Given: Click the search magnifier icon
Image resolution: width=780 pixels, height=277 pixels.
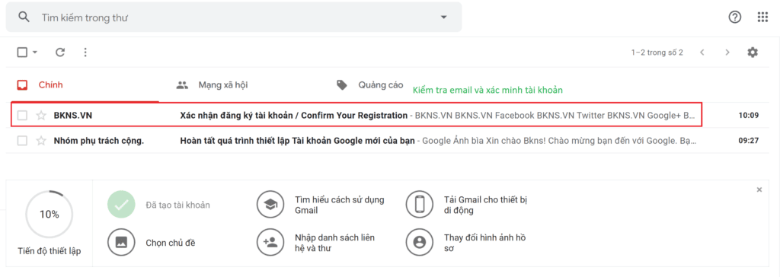Looking at the screenshot, I should coord(24,17).
